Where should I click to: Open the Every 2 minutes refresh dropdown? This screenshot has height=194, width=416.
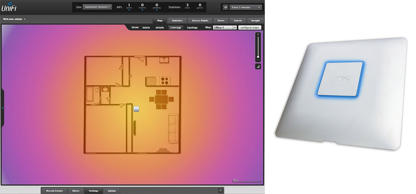[246, 7]
